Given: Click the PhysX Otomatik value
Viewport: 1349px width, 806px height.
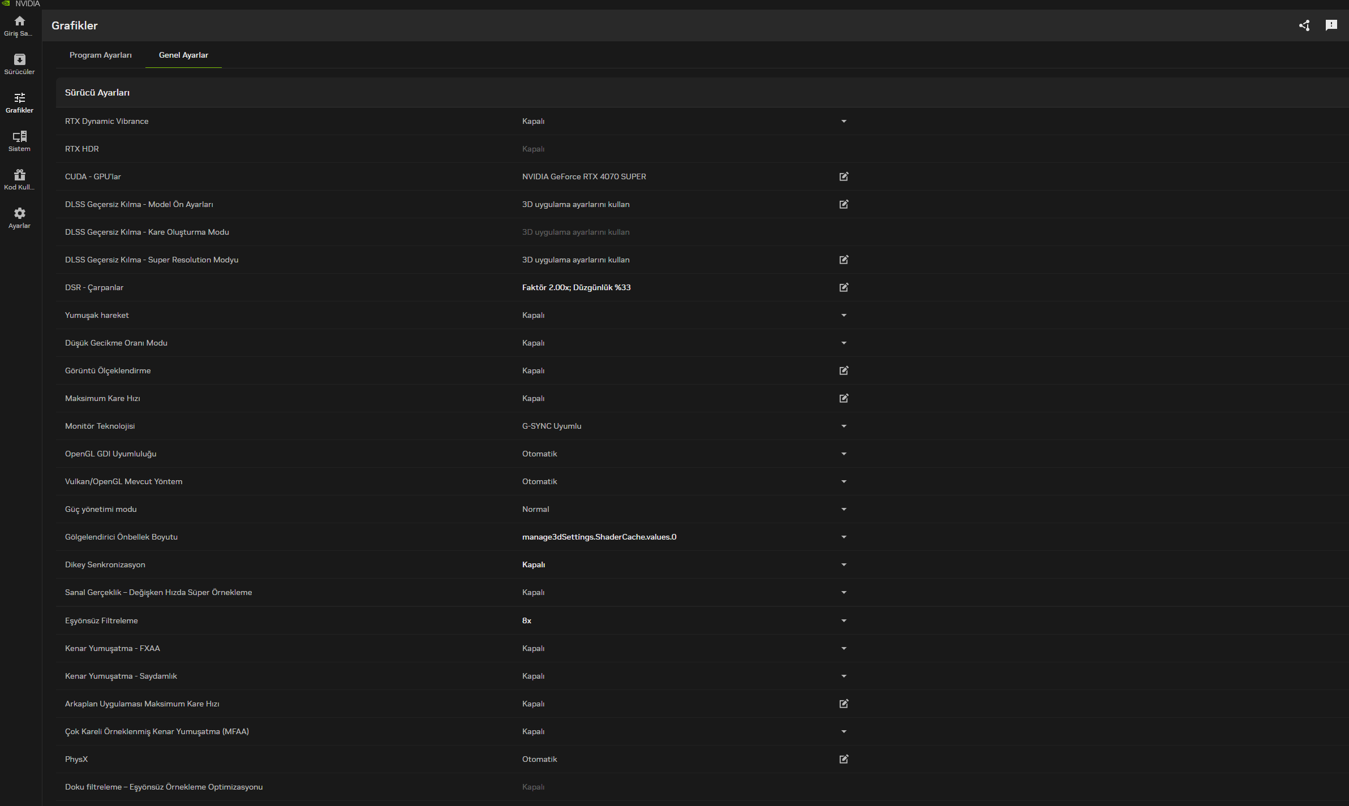Looking at the screenshot, I should [539, 759].
